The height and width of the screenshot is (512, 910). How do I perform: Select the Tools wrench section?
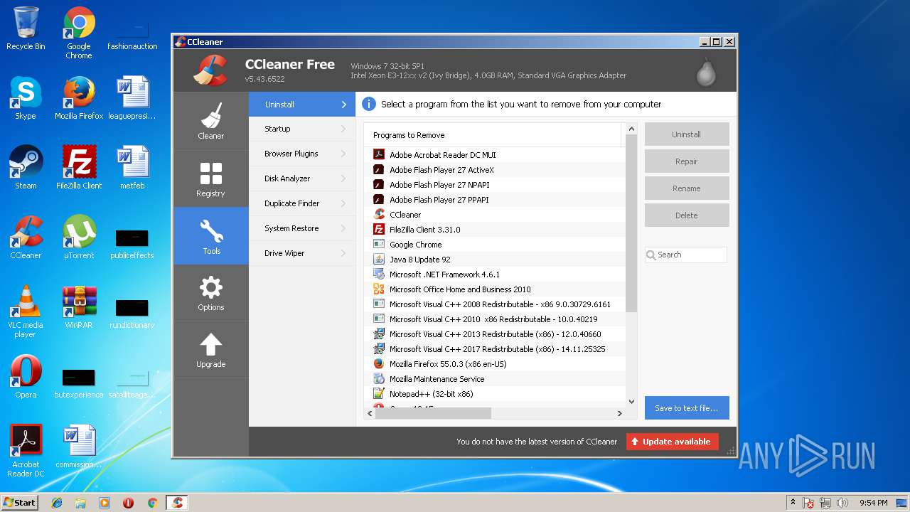[210, 236]
